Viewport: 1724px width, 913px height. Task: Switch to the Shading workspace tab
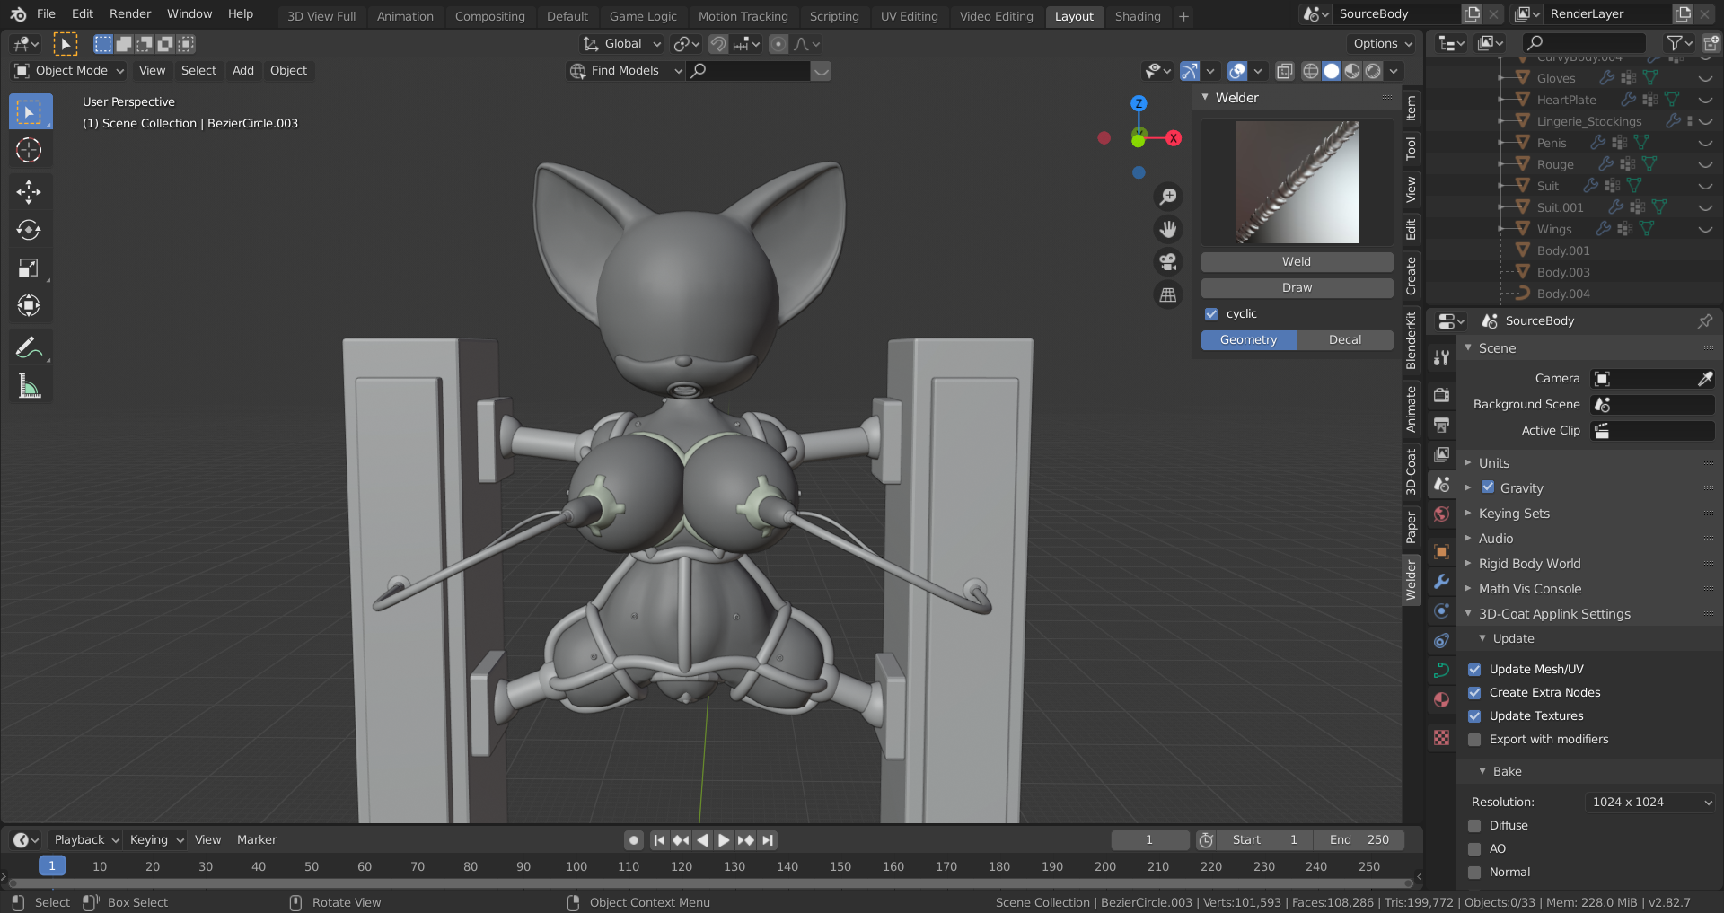(x=1137, y=16)
